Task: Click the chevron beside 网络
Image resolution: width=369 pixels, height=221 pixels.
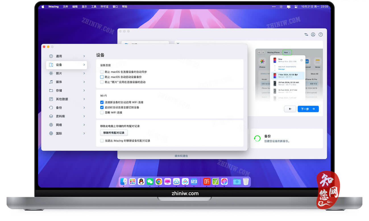Action: [84, 125]
